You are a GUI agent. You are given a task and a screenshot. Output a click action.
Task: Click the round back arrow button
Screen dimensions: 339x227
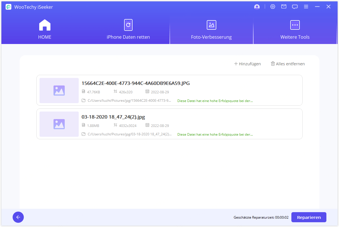click(18, 217)
